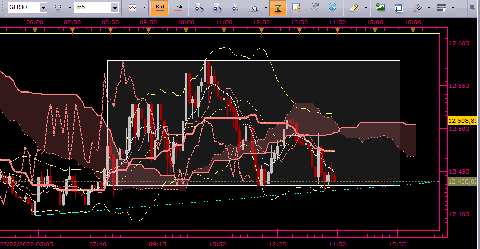Toggle the Bid price button
480x249 pixels.
160,8
